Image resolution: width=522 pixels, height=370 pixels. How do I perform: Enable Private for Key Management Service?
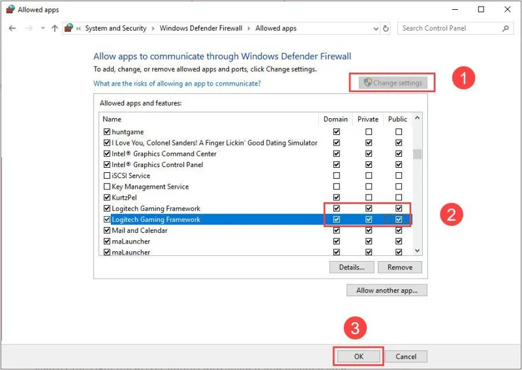pyautogui.click(x=369, y=187)
